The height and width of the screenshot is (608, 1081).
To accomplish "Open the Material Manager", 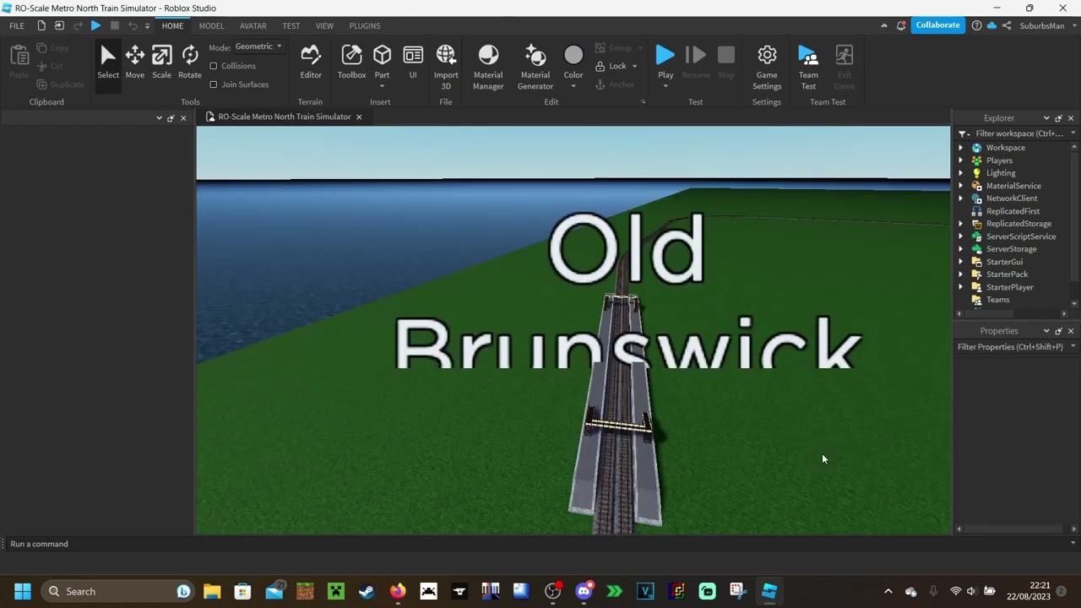I will [488, 68].
